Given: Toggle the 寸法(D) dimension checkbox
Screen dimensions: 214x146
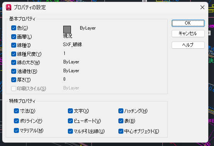Looking at the screenshot, I should pos(16,111).
